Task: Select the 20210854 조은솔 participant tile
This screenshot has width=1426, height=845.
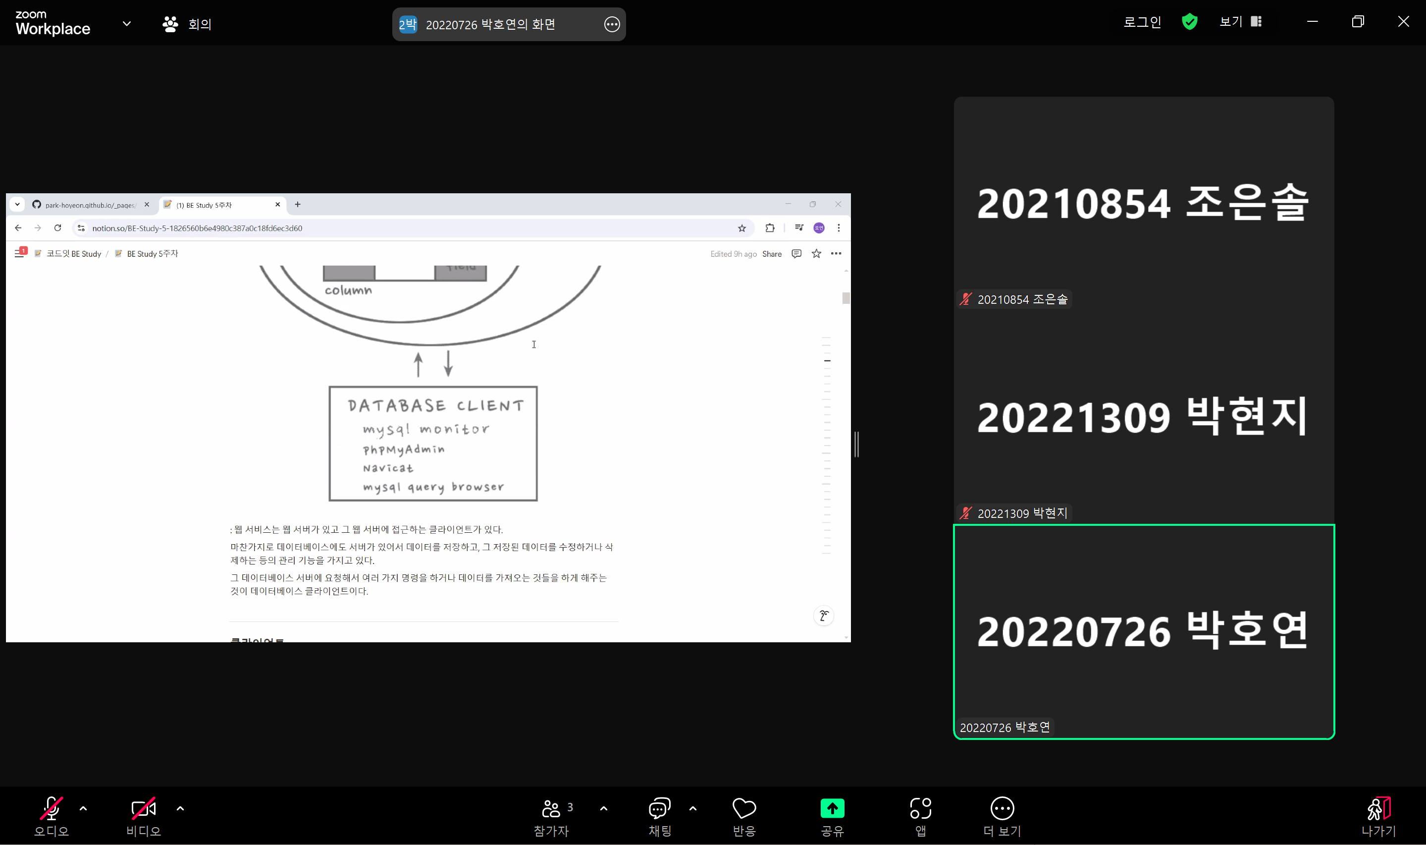Action: point(1143,203)
